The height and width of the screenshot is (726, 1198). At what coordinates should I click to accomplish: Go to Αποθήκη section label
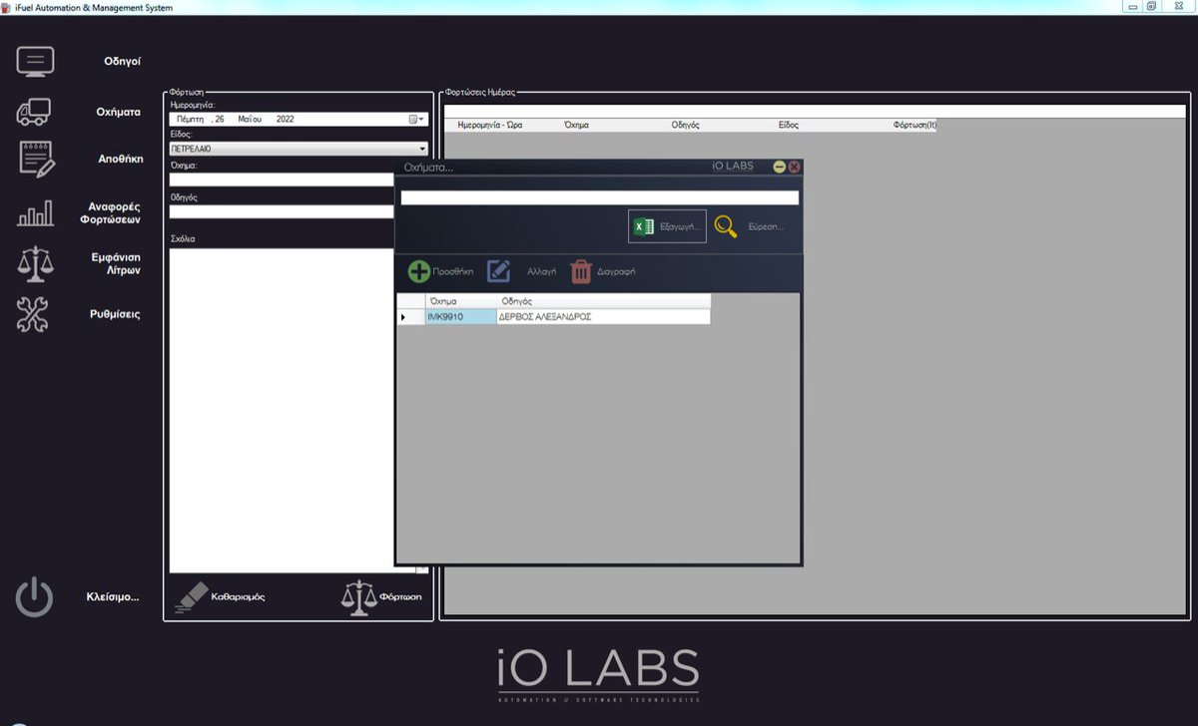pyautogui.click(x=121, y=159)
